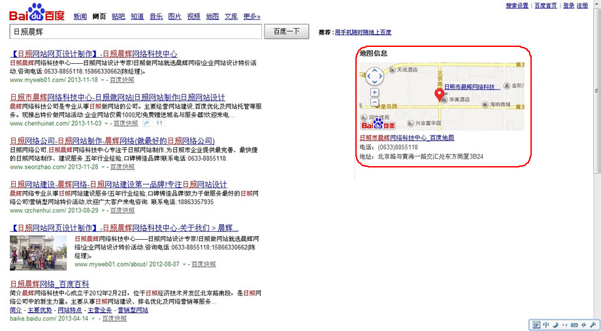Open 百度快照 for www.seorizhao.com result
Image resolution: width=601 pixels, height=331 pixels.
[x=122, y=167]
